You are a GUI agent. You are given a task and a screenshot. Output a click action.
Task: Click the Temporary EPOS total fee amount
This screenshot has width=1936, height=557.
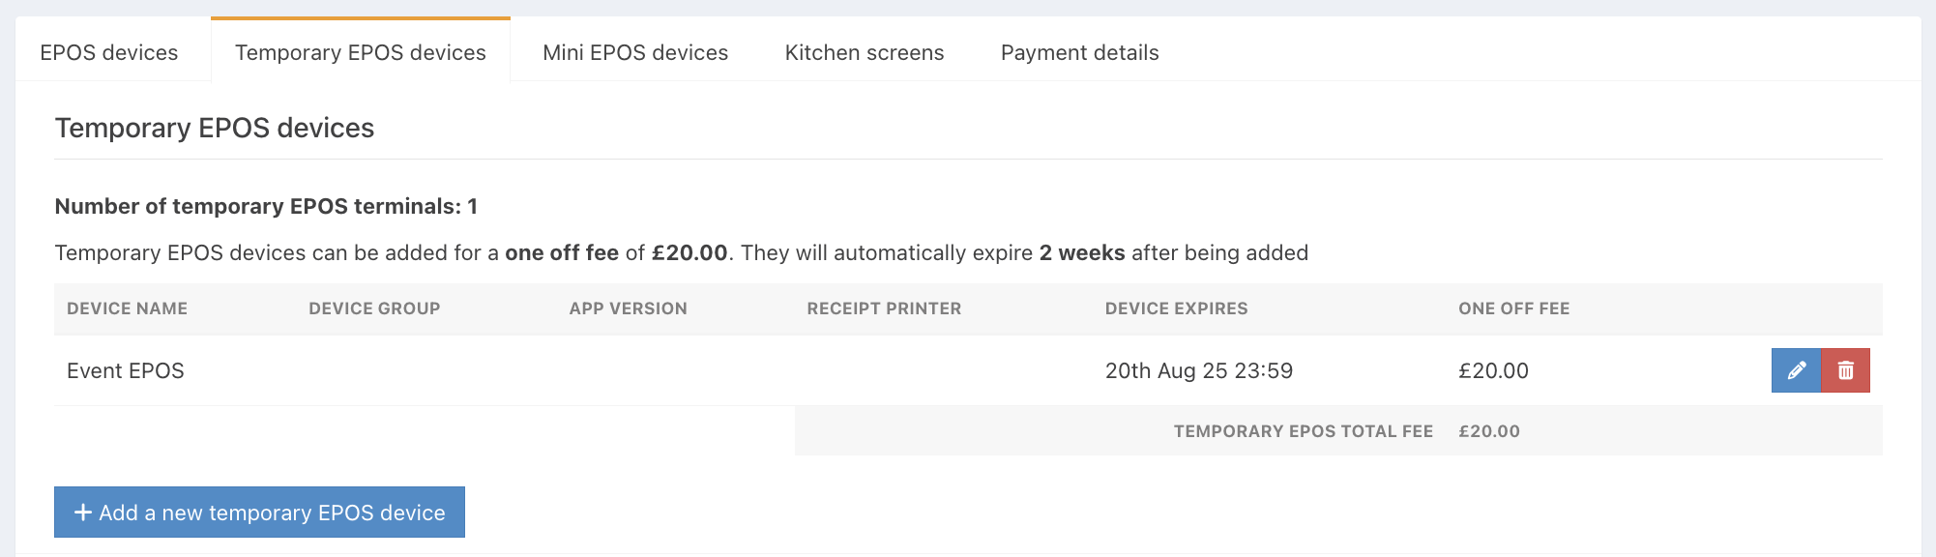pos(1489,431)
